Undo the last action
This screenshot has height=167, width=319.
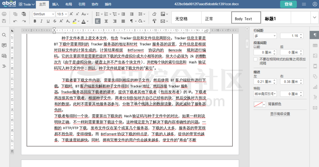click(x=15, y=21)
